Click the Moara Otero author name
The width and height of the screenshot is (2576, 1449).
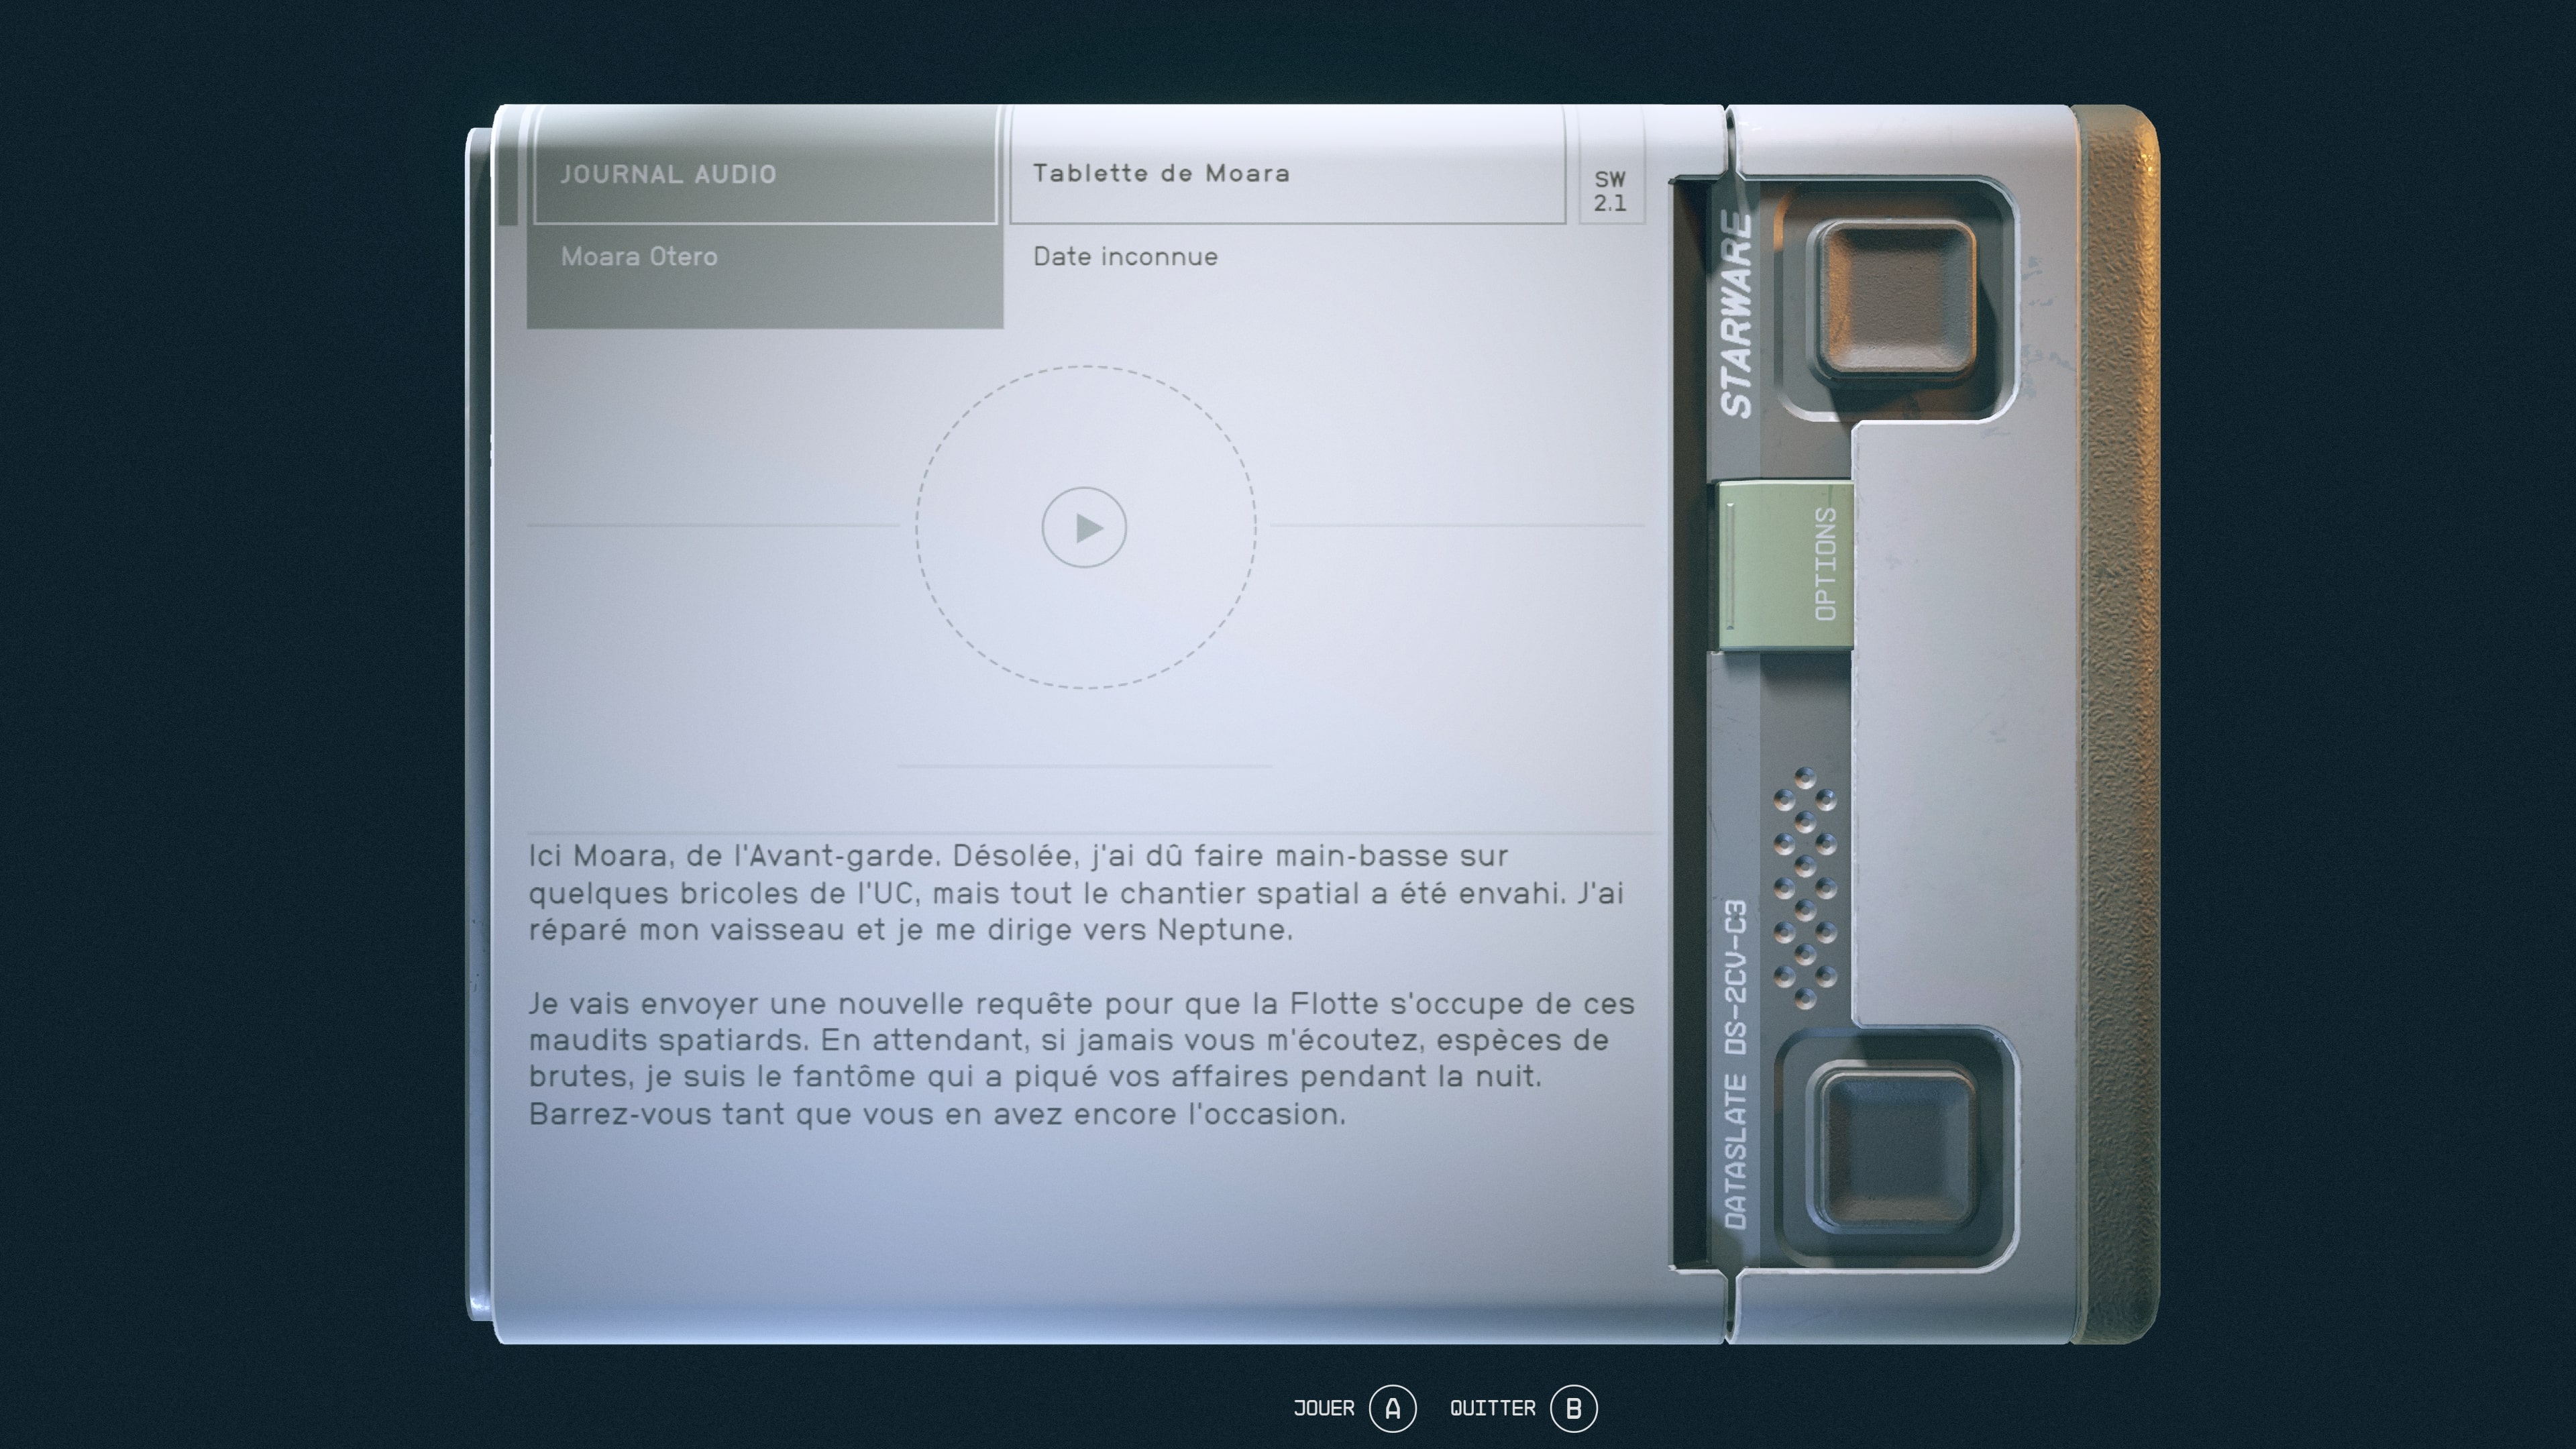[x=639, y=257]
